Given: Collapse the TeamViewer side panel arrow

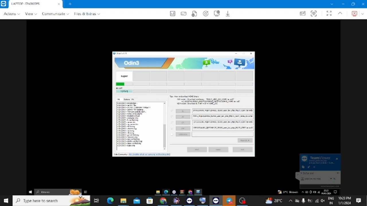Looking at the screenshot, I should 297,175.
